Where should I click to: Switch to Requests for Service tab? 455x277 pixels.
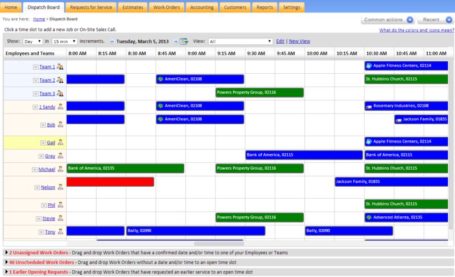tap(91, 7)
